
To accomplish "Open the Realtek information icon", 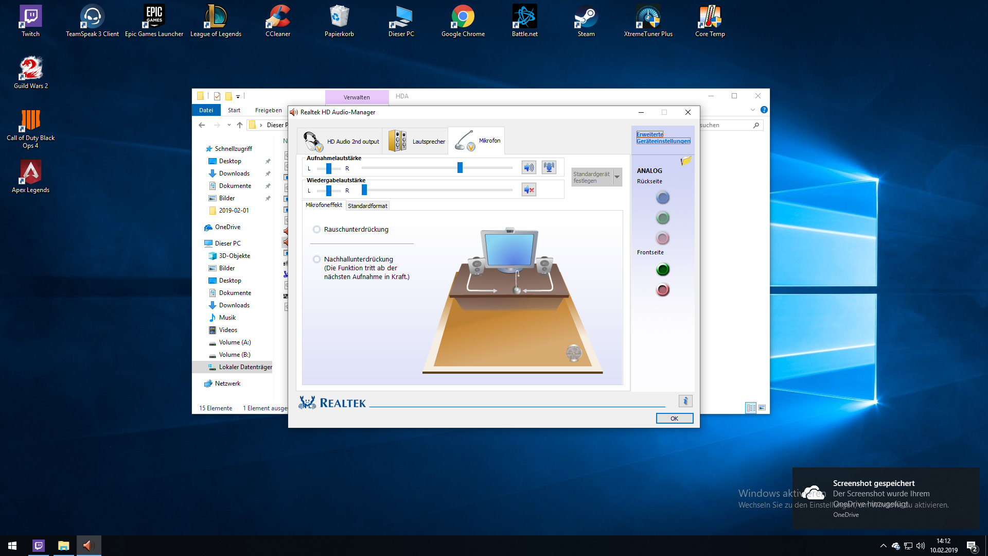I will (x=685, y=401).
